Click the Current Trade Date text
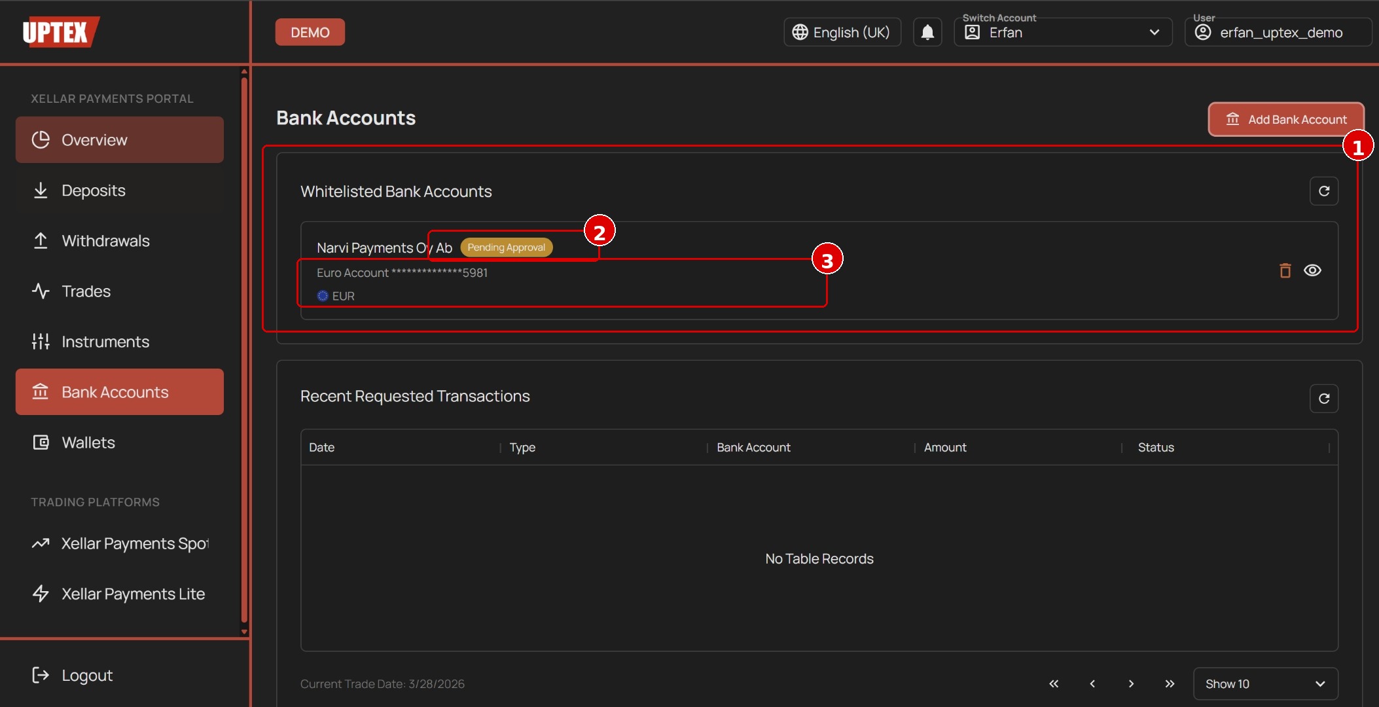Viewport: 1379px width, 707px height. (x=382, y=684)
